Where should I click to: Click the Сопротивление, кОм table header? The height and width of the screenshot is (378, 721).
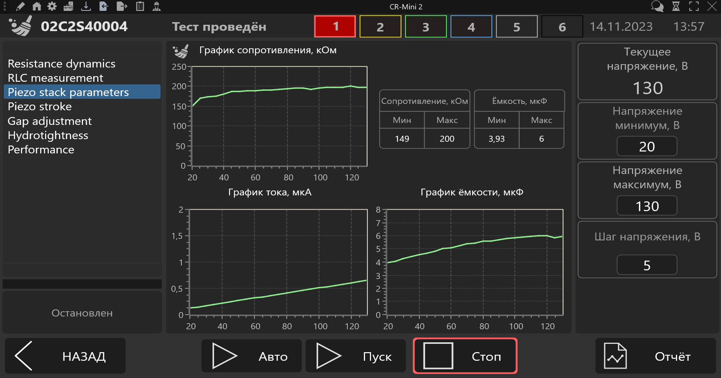coord(425,101)
